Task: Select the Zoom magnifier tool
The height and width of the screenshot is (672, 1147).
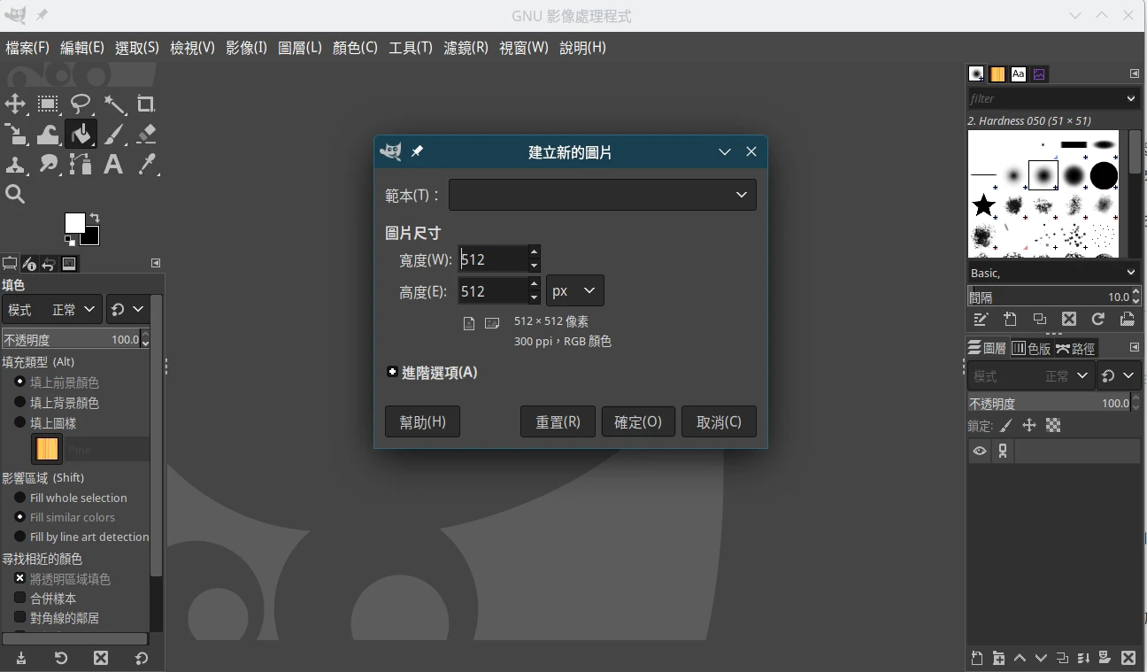Action: click(15, 194)
